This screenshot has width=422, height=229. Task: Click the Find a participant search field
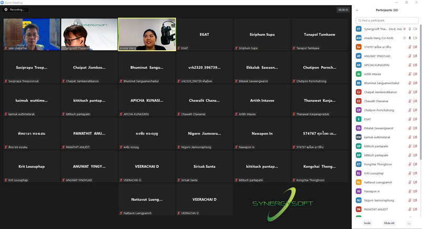pyautogui.click(x=387, y=21)
